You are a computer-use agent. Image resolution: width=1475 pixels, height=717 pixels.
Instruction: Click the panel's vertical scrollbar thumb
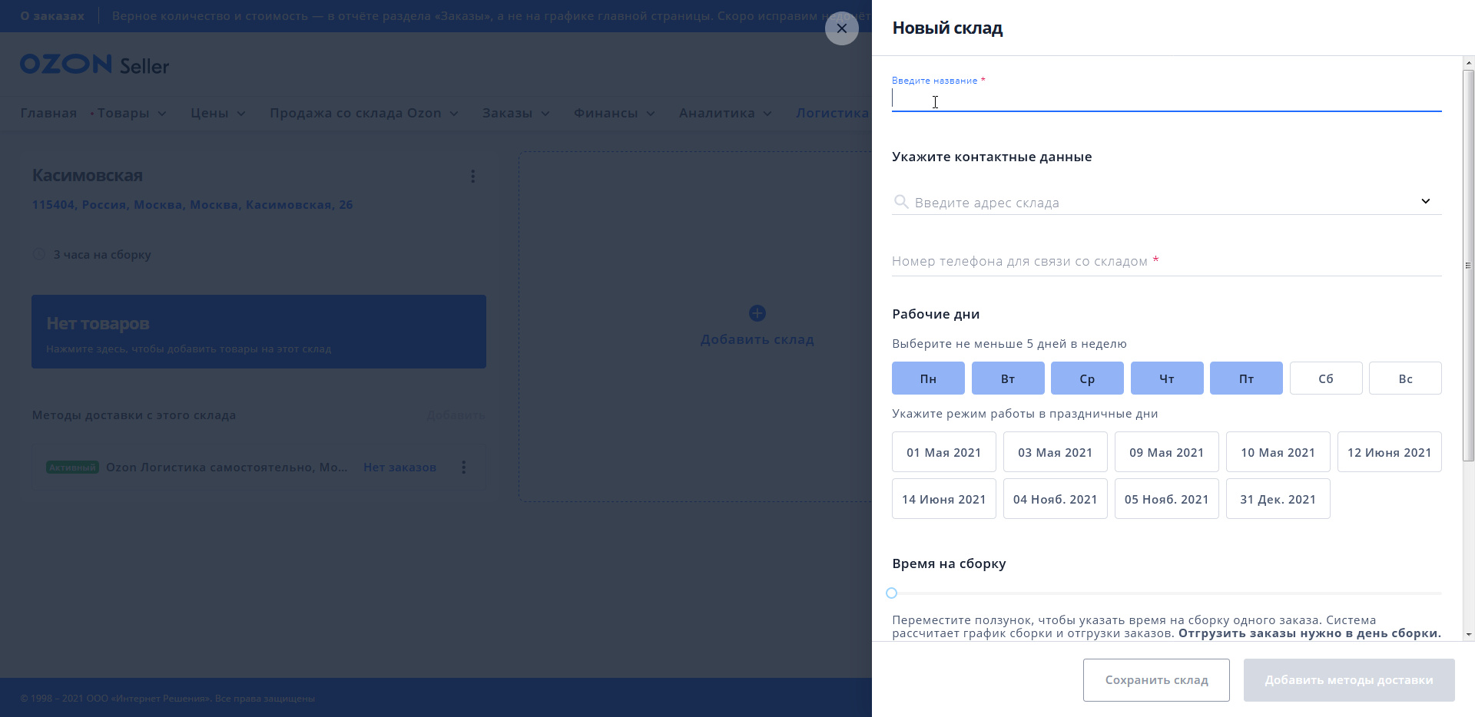[x=1469, y=265]
